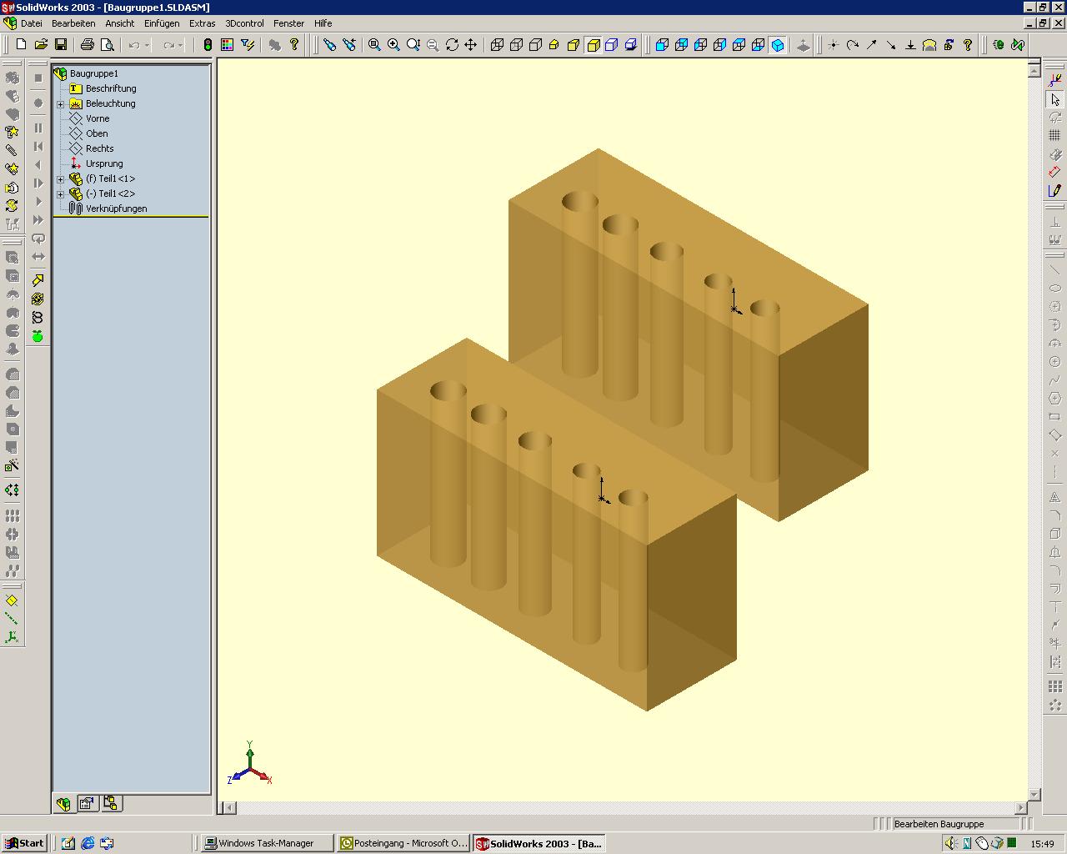Open the Einfügen menu
This screenshot has width=1067, height=854.
tap(162, 23)
